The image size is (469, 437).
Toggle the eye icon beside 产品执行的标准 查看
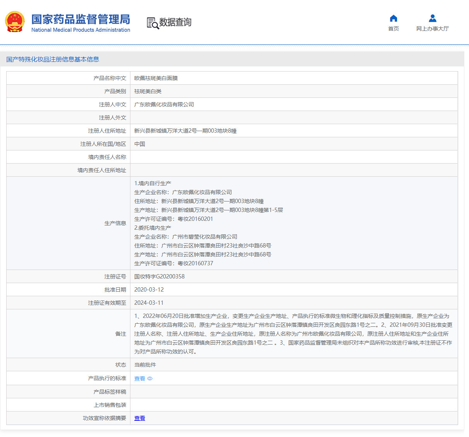[150, 379]
